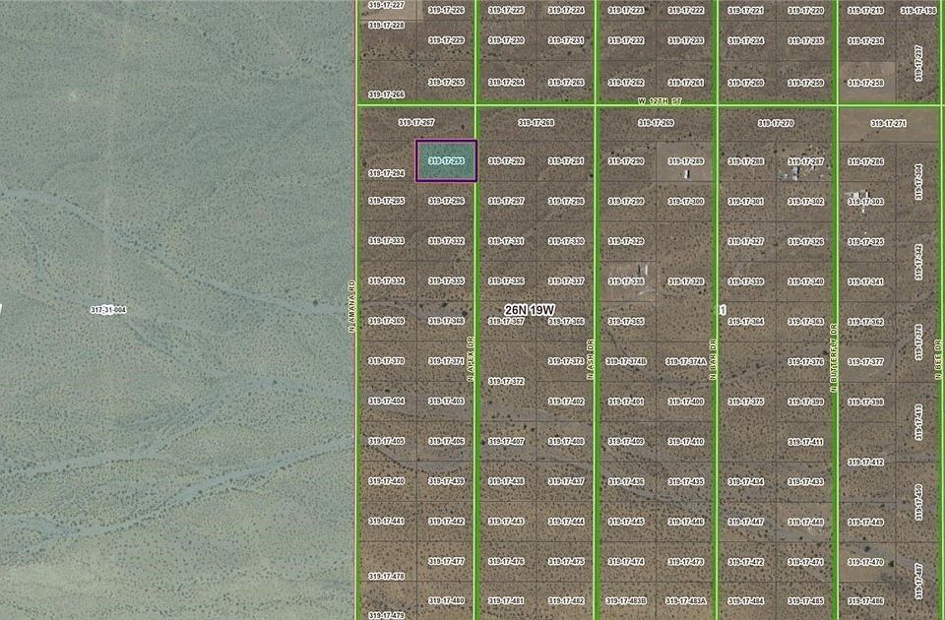Select parcel label 319-17-331
Screen dimensions: 945x620
pos(506,241)
